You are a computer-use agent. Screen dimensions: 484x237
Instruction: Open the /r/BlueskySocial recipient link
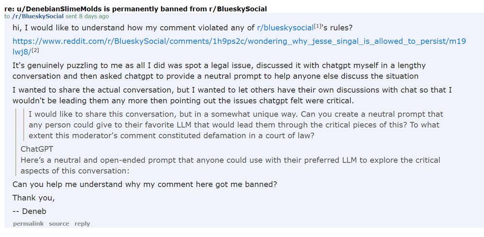[38, 16]
